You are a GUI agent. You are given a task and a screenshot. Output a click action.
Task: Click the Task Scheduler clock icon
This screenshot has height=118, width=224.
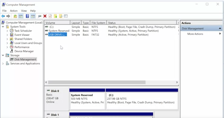(x=12, y=31)
